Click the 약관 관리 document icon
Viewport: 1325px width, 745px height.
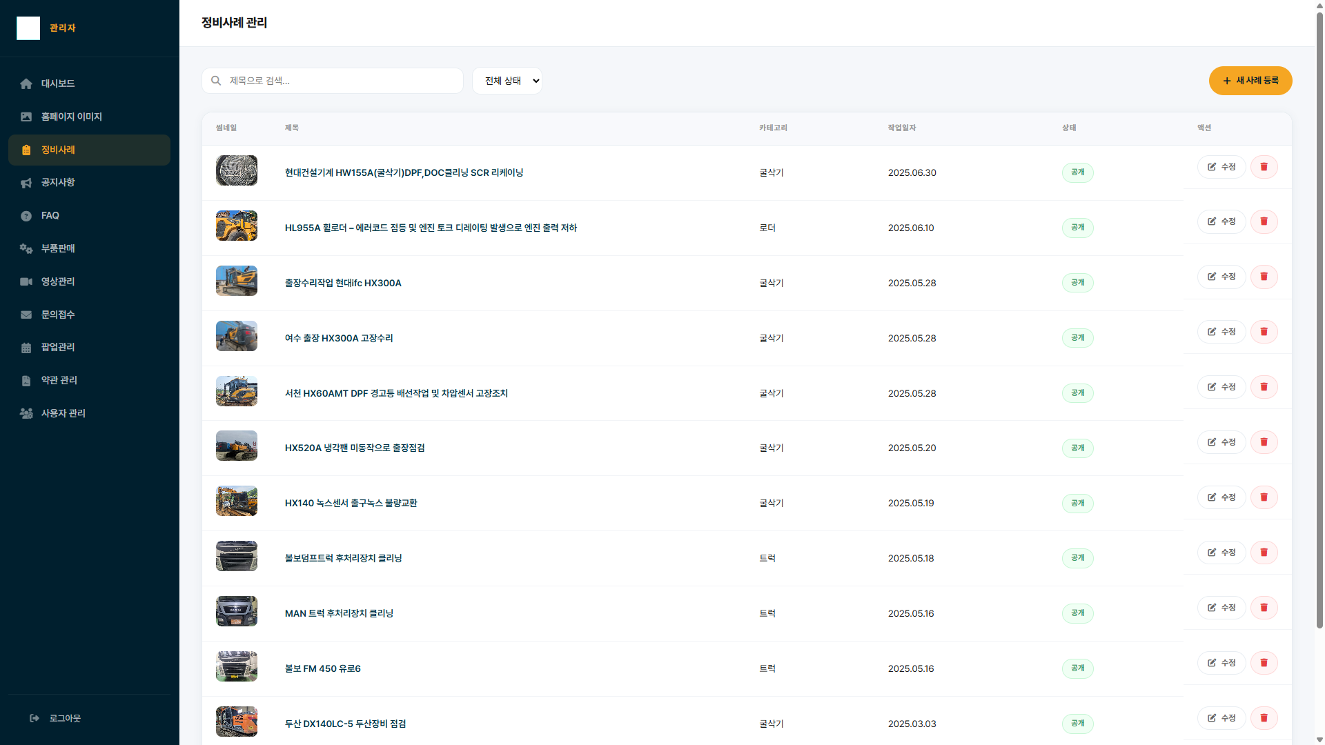(x=26, y=381)
